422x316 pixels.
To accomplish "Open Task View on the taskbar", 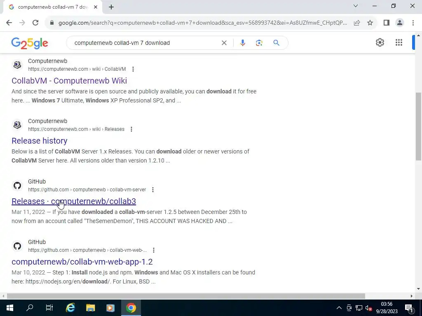I will 49,308.
